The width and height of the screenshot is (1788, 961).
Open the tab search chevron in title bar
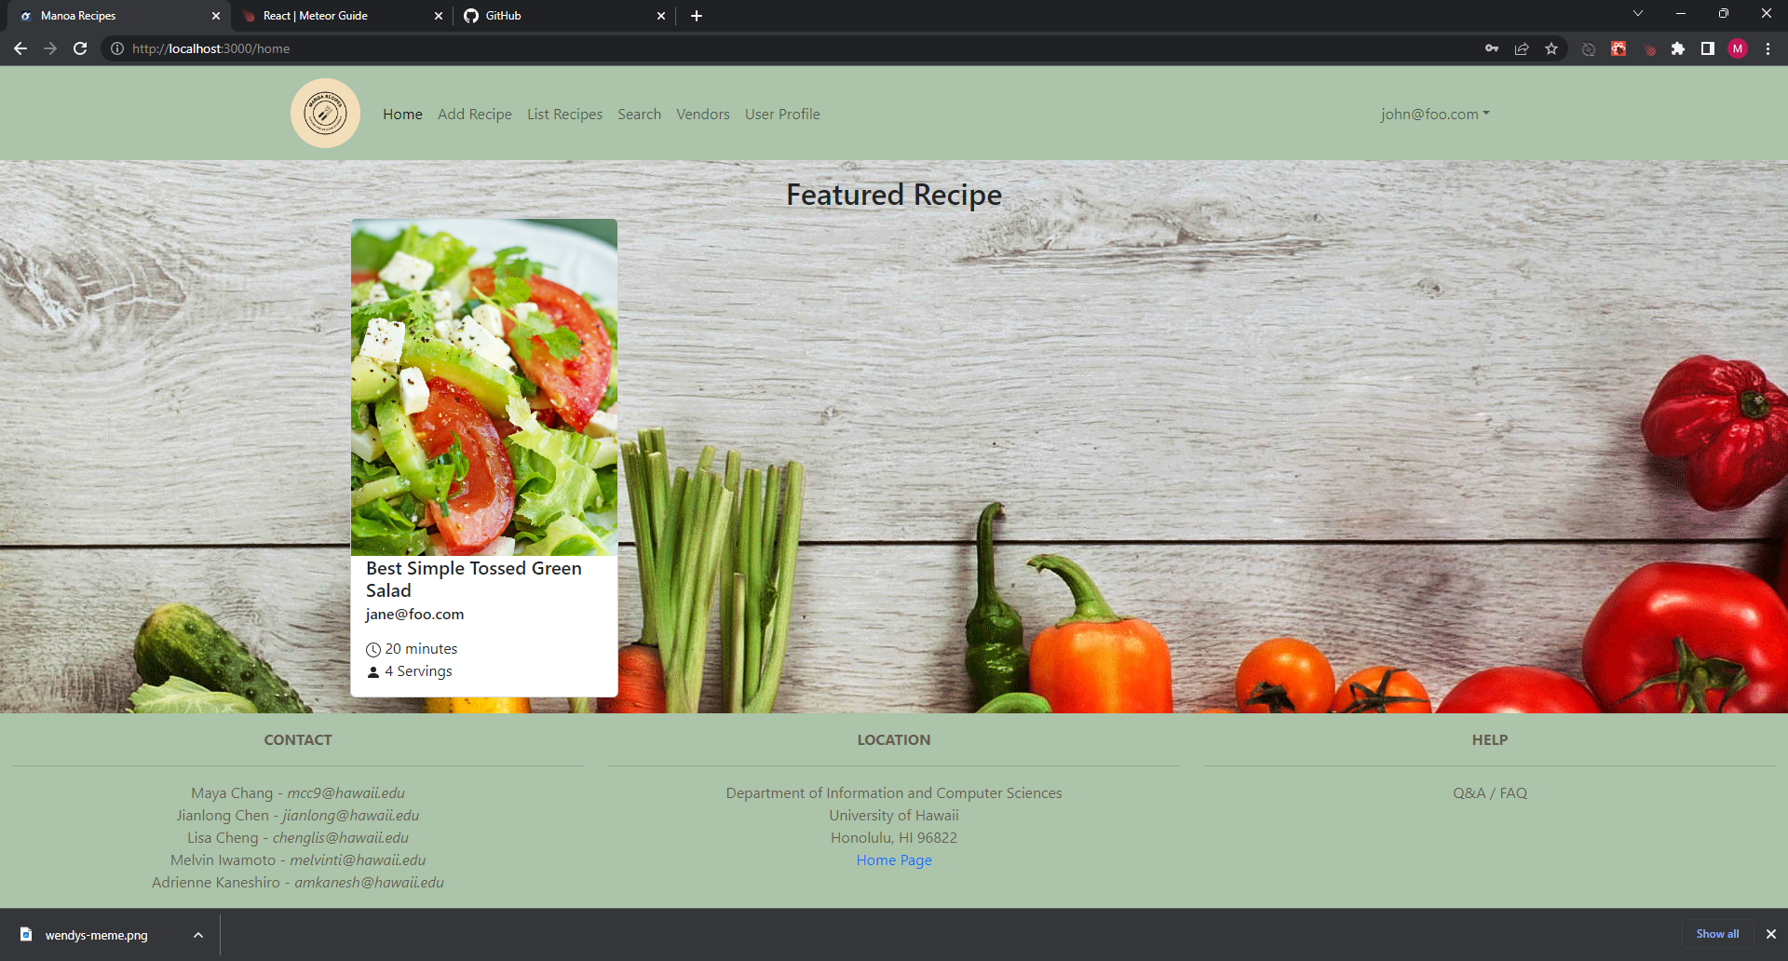(x=1638, y=13)
